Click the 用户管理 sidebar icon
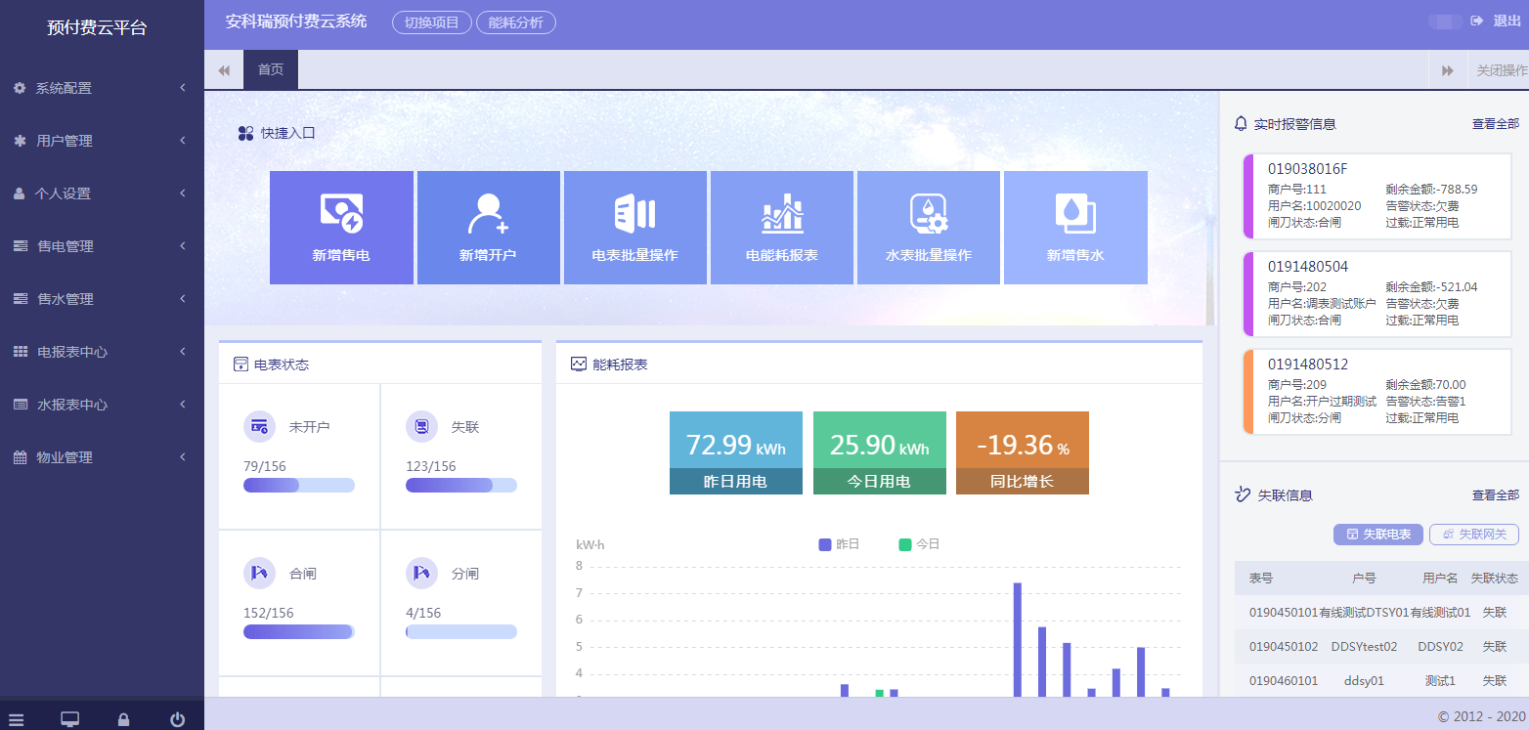The width and height of the screenshot is (1529, 730). (x=20, y=141)
